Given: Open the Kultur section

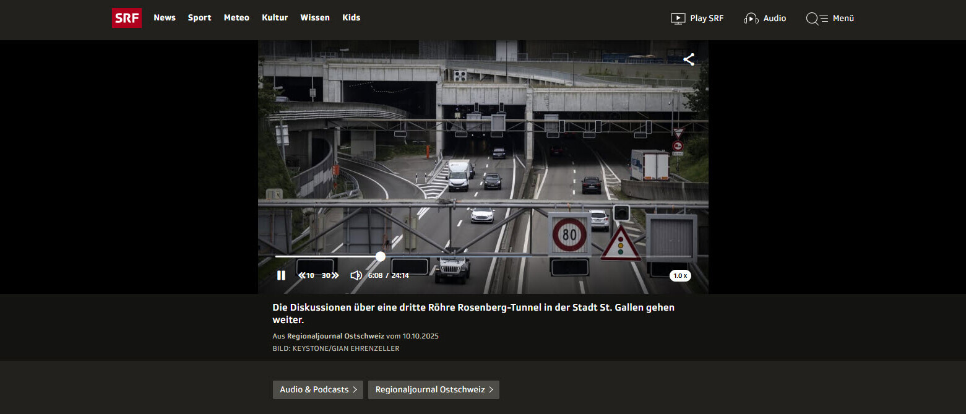Looking at the screenshot, I should (x=275, y=18).
